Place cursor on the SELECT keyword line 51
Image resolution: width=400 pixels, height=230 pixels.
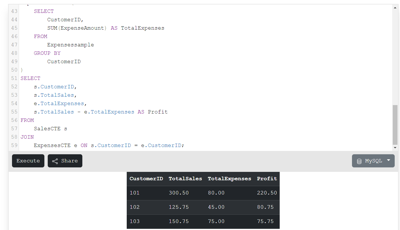coord(30,78)
